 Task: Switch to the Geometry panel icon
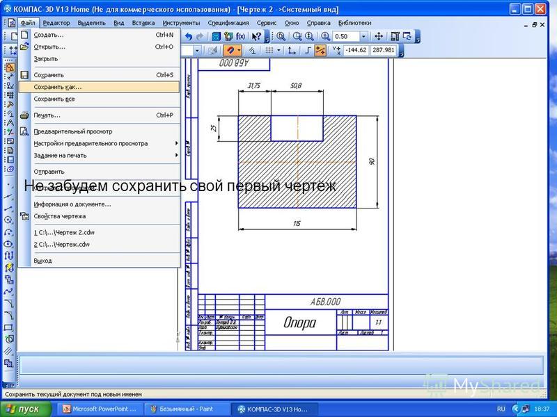pos(10,67)
